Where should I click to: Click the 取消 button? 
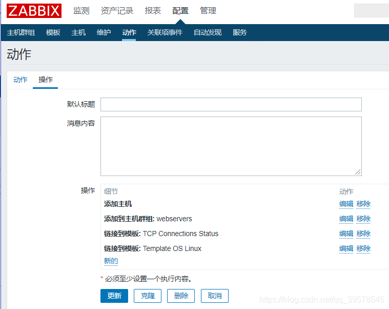tap(215, 296)
